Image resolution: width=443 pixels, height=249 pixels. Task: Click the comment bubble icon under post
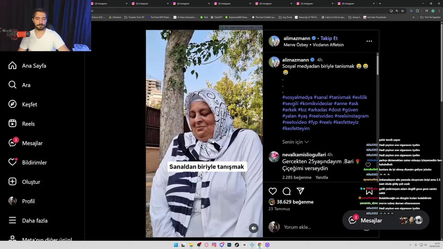[x=287, y=191]
